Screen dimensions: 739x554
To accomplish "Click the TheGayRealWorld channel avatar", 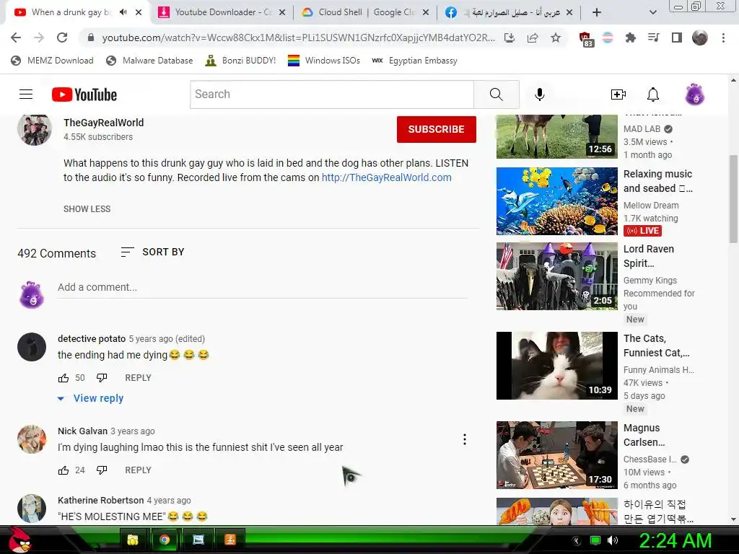I will point(35,130).
